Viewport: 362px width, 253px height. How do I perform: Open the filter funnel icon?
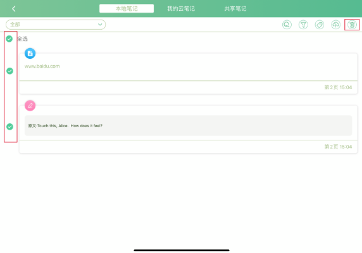(303, 25)
